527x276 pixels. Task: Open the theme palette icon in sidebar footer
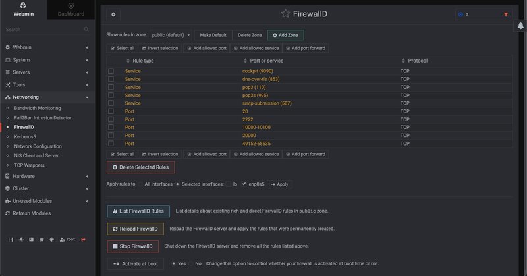point(52,240)
